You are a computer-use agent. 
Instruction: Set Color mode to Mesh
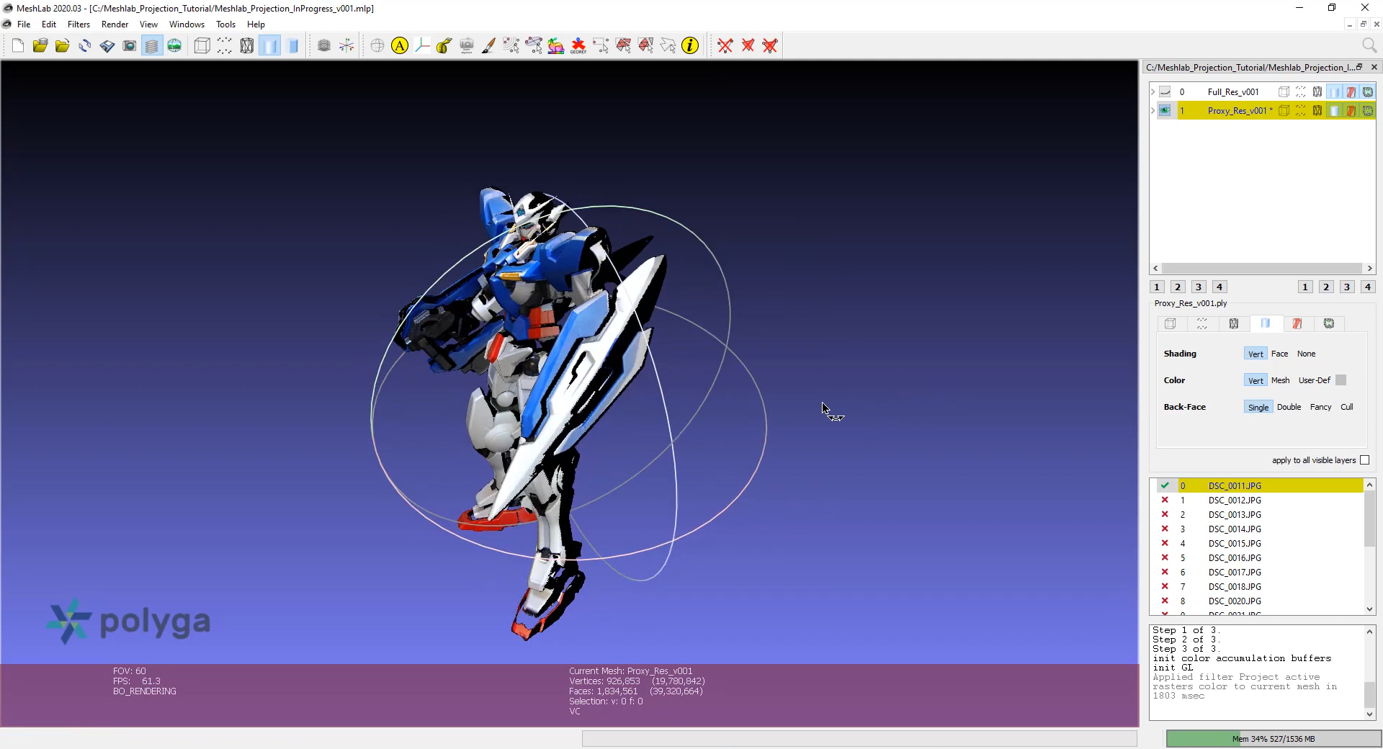click(1280, 380)
